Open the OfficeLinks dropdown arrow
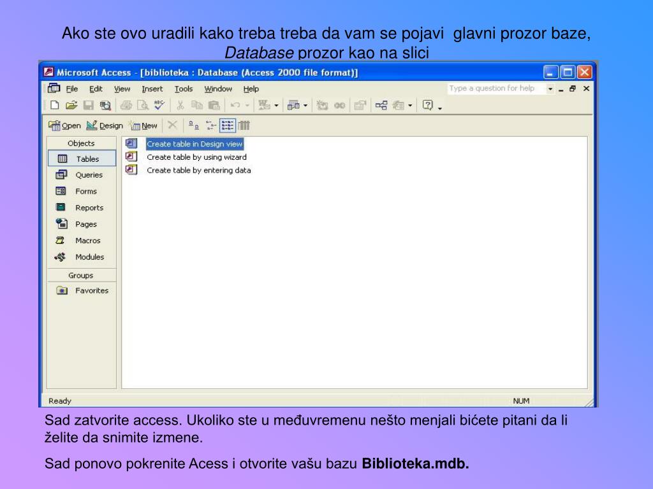This screenshot has width=653, height=489. 276,106
